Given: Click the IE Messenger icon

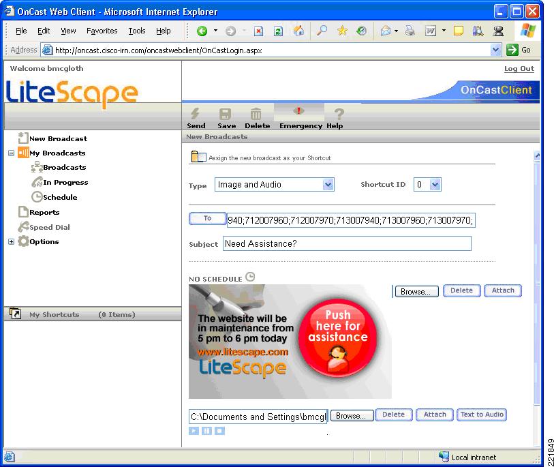Looking at the screenshot, I should click(498, 31).
